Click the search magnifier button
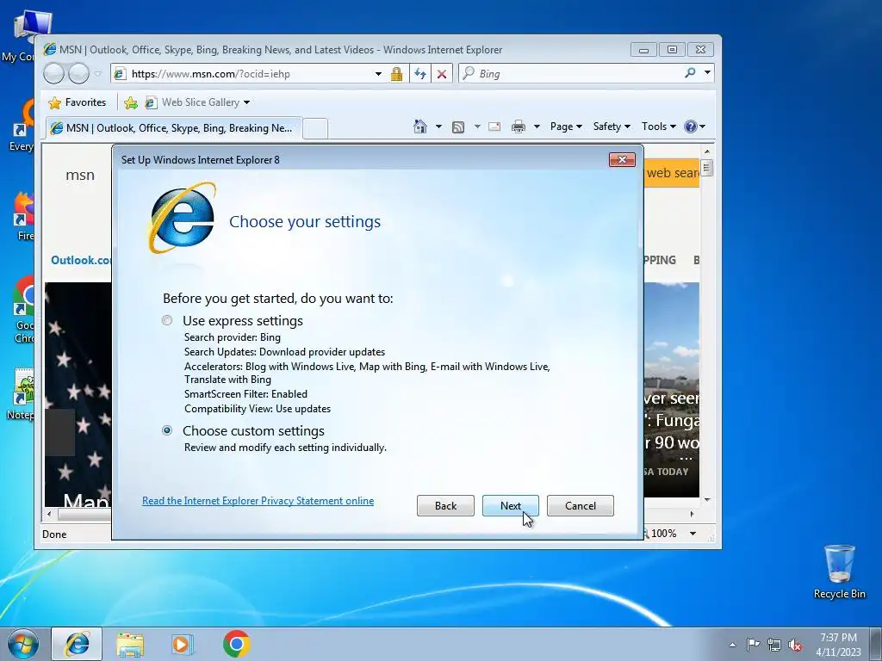 click(690, 73)
